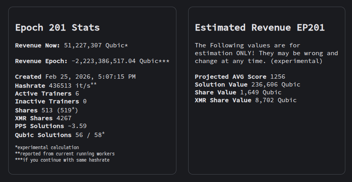
Task: Click the PPS Solutions ~3.59 value
Action: (x=77, y=126)
